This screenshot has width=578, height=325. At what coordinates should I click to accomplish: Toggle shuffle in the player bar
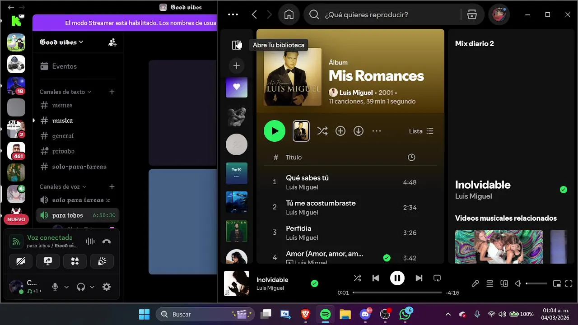coord(358,278)
